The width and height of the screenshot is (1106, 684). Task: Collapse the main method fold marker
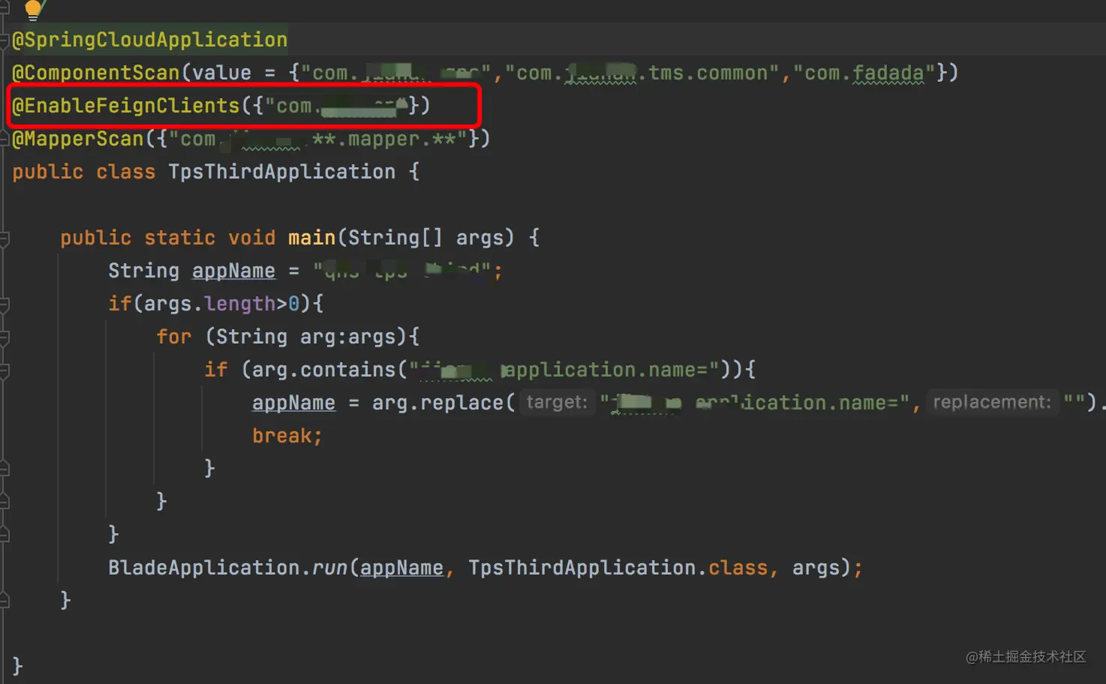5,238
